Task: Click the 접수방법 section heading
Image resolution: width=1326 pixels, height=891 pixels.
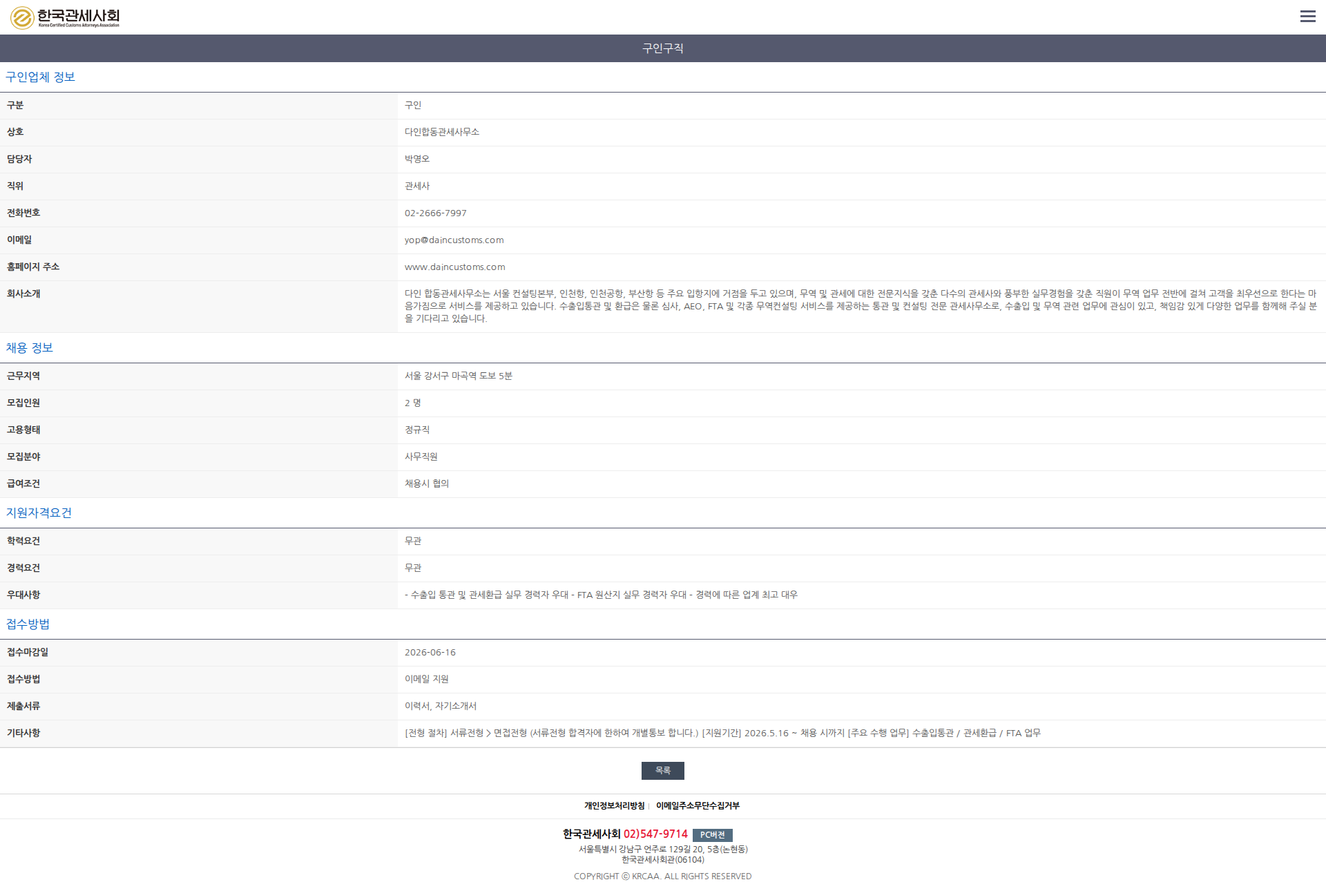Action: pyautogui.click(x=28, y=624)
